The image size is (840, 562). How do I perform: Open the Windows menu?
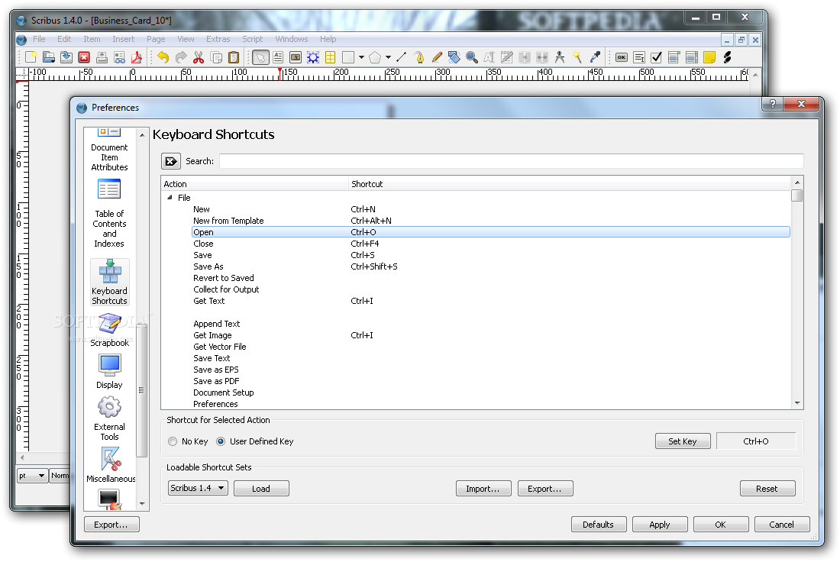(x=292, y=39)
